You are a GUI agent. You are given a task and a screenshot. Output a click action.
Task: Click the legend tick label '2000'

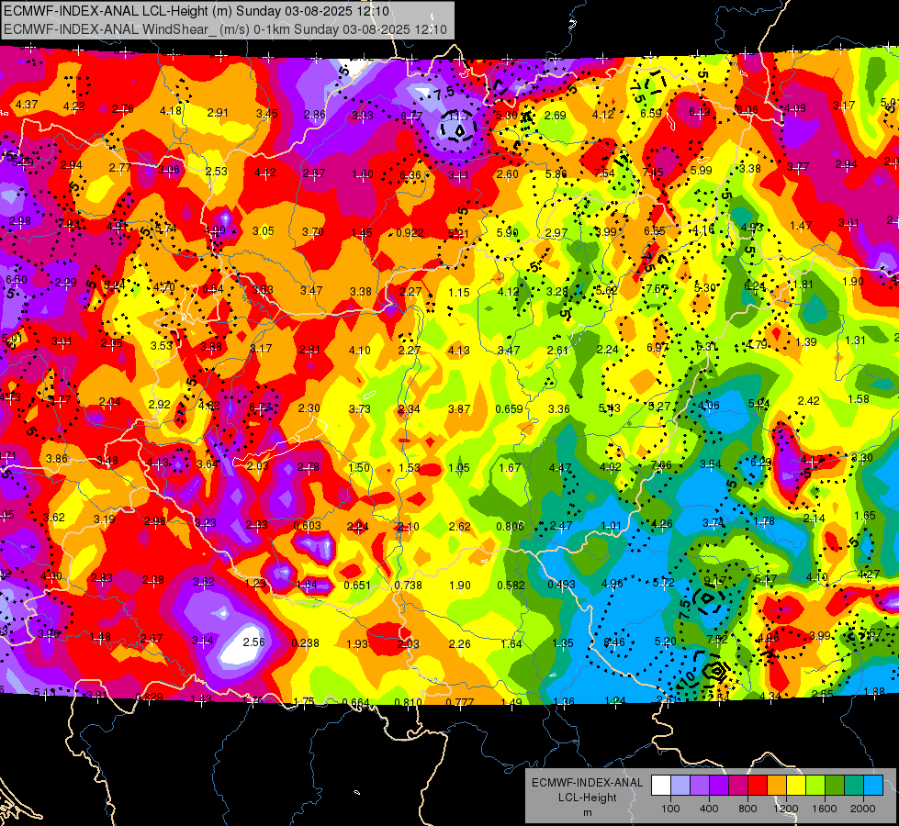863,809
